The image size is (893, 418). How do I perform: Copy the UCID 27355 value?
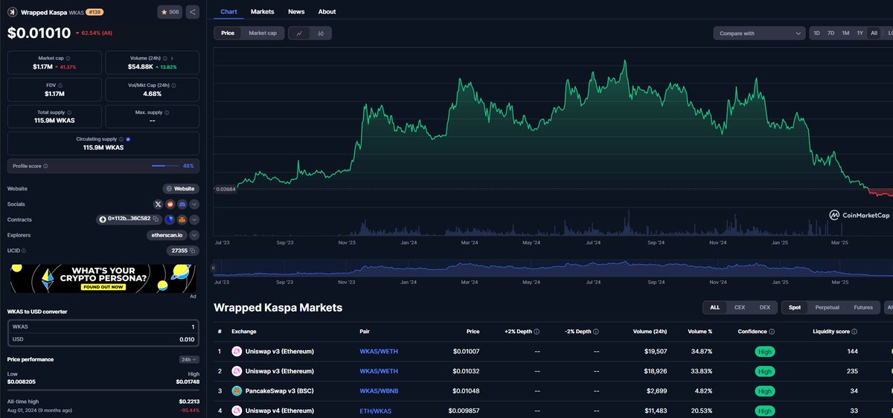(x=193, y=251)
